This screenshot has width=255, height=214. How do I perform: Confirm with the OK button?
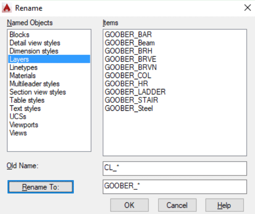[129, 205]
